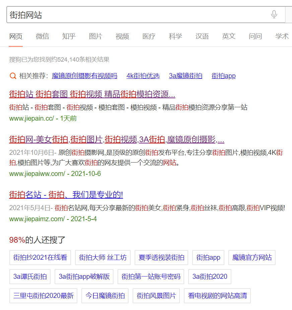This screenshot has height=310, width=292.
Task: Open the 问问 tab
Action: [255, 37]
